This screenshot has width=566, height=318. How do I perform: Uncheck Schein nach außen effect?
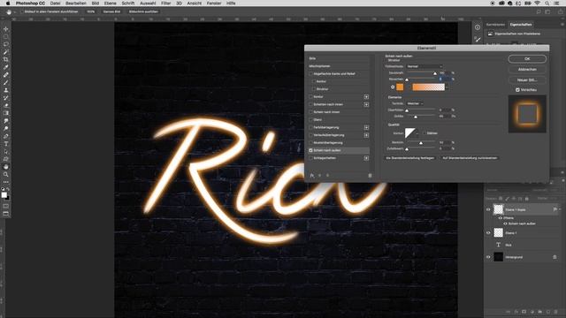pos(310,150)
